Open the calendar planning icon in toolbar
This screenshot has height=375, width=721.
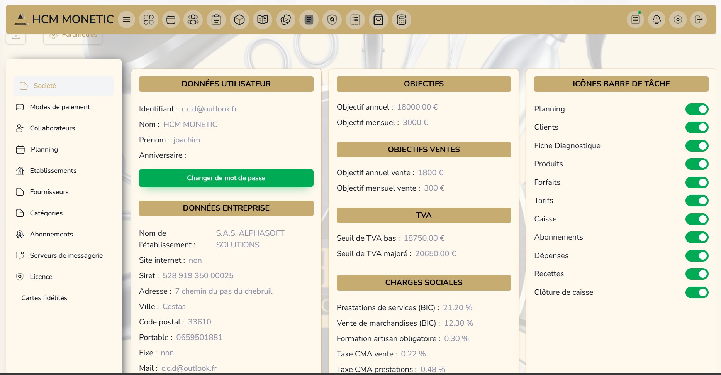tap(171, 20)
